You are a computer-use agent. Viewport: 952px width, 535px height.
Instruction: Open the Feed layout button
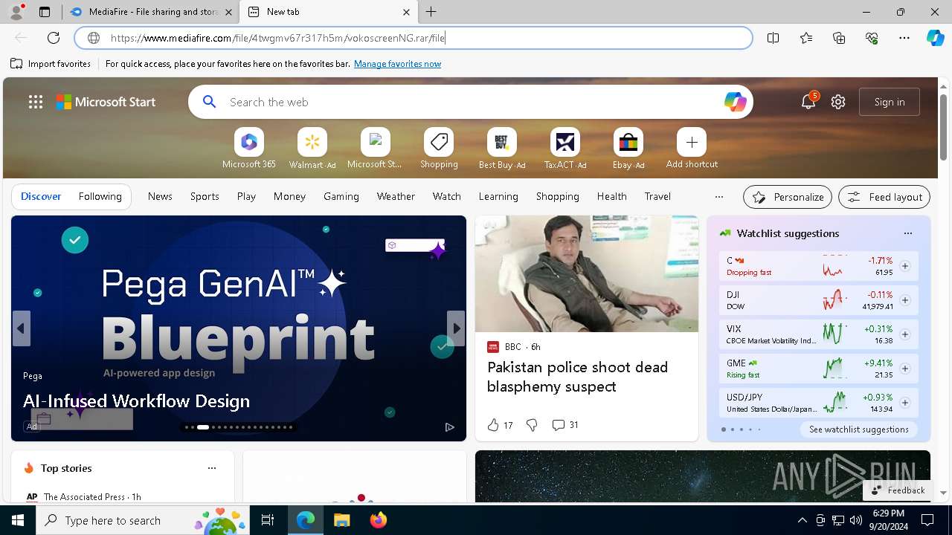click(884, 197)
